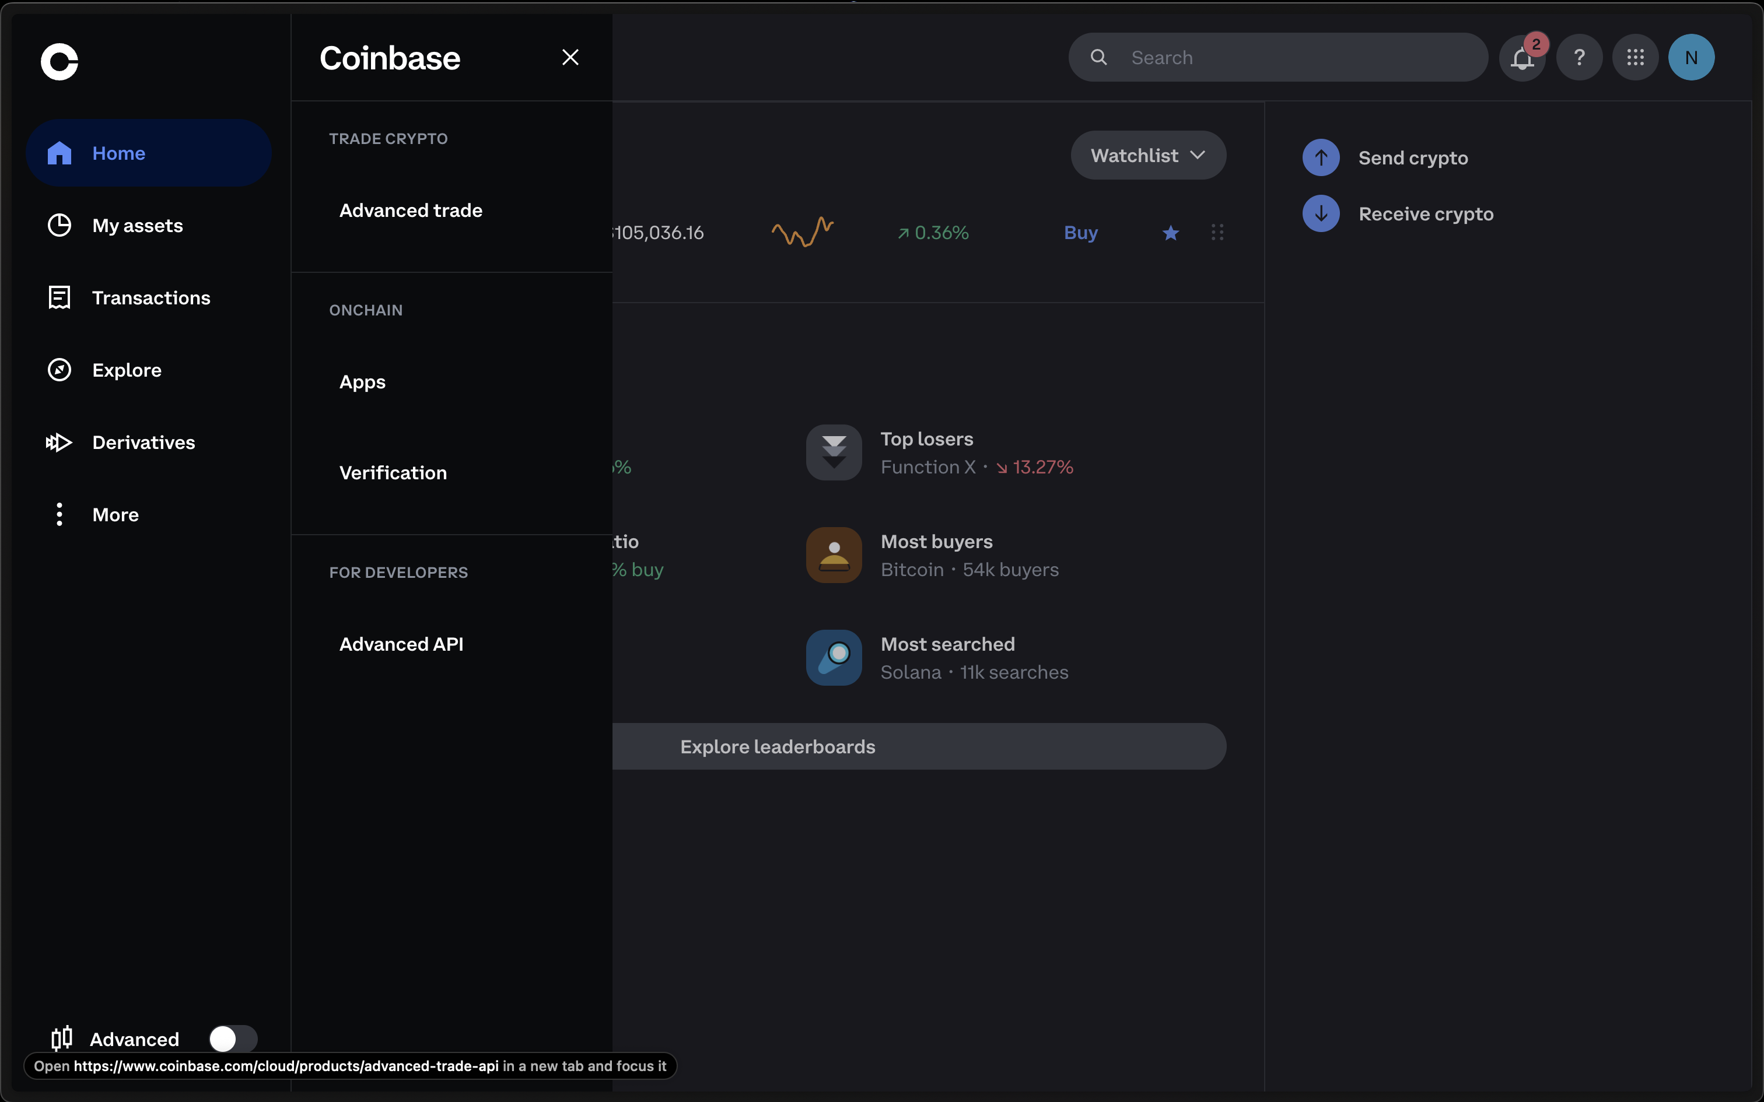This screenshot has height=1102, width=1764.
Task: Close the Coinbase apps panel
Action: pos(570,58)
